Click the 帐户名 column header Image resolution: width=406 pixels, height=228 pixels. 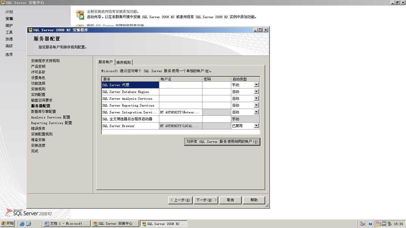(181, 79)
